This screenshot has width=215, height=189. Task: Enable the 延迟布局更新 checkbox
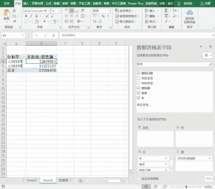[x=139, y=179]
